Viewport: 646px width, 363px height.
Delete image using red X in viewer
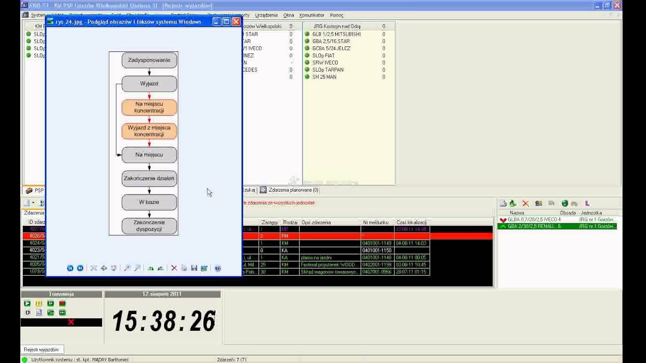click(174, 268)
